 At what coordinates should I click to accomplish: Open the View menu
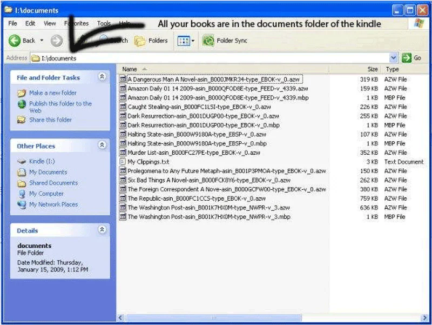pyautogui.click(x=50, y=23)
